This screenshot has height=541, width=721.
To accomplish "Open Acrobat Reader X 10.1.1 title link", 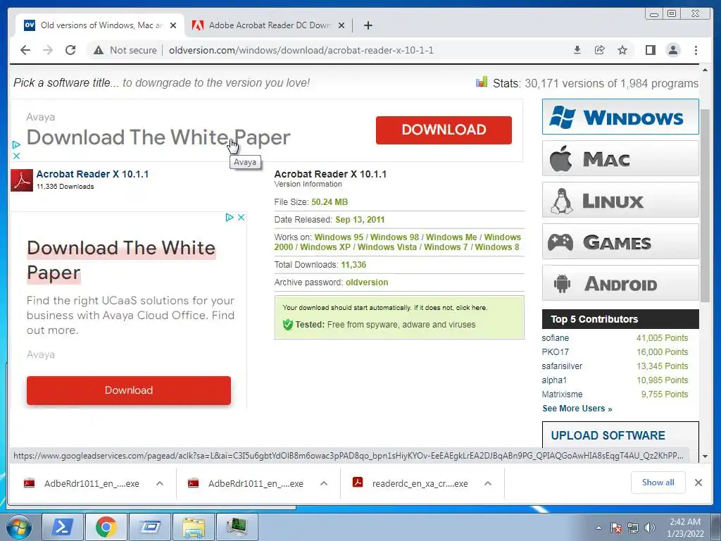I will pos(92,174).
